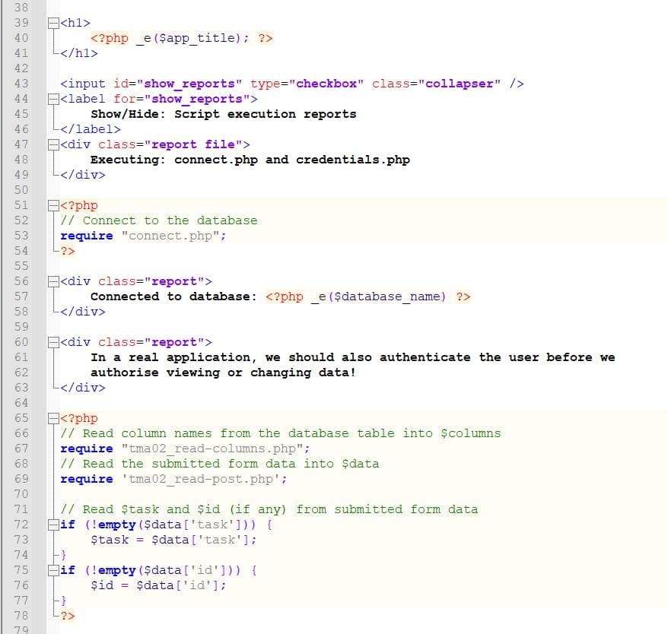Image resolution: width=668 pixels, height=634 pixels.
Task: Collapse the if !empty task conditional
Action: [x=52, y=525]
